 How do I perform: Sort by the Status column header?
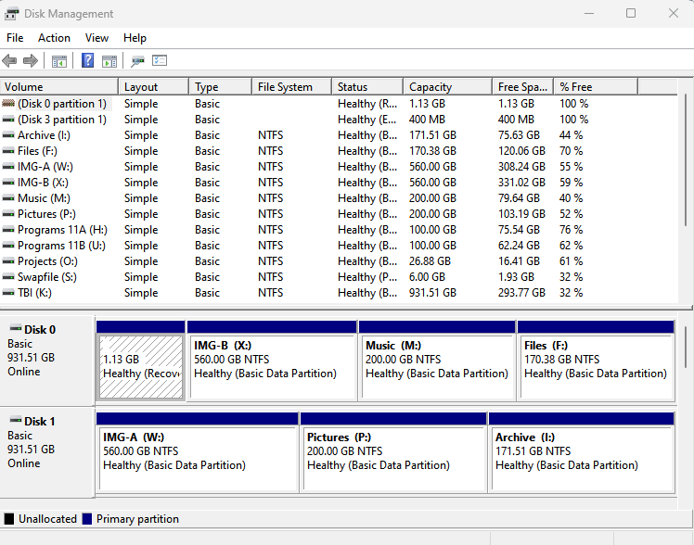tap(367, 87)
